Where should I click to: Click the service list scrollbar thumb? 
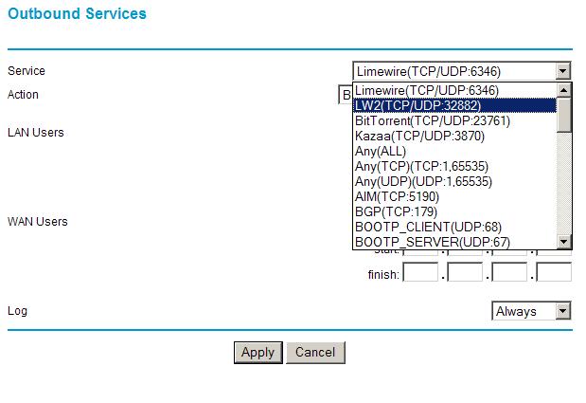(564, 114)
